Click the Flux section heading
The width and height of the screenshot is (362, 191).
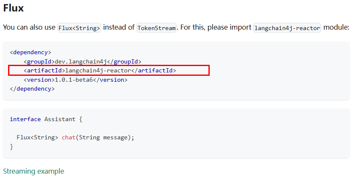coord(13,8)
